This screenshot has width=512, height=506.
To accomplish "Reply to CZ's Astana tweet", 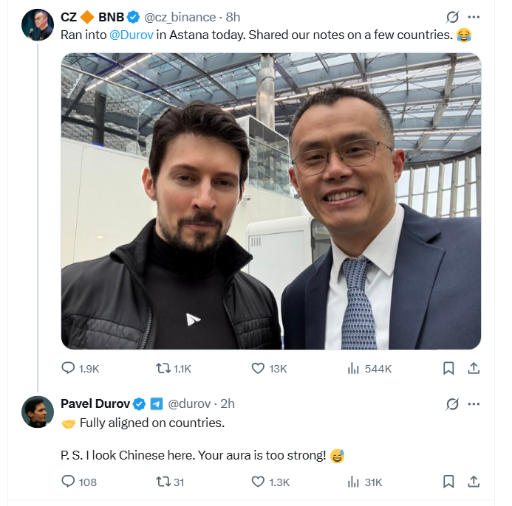I will [x=69, y=368].
